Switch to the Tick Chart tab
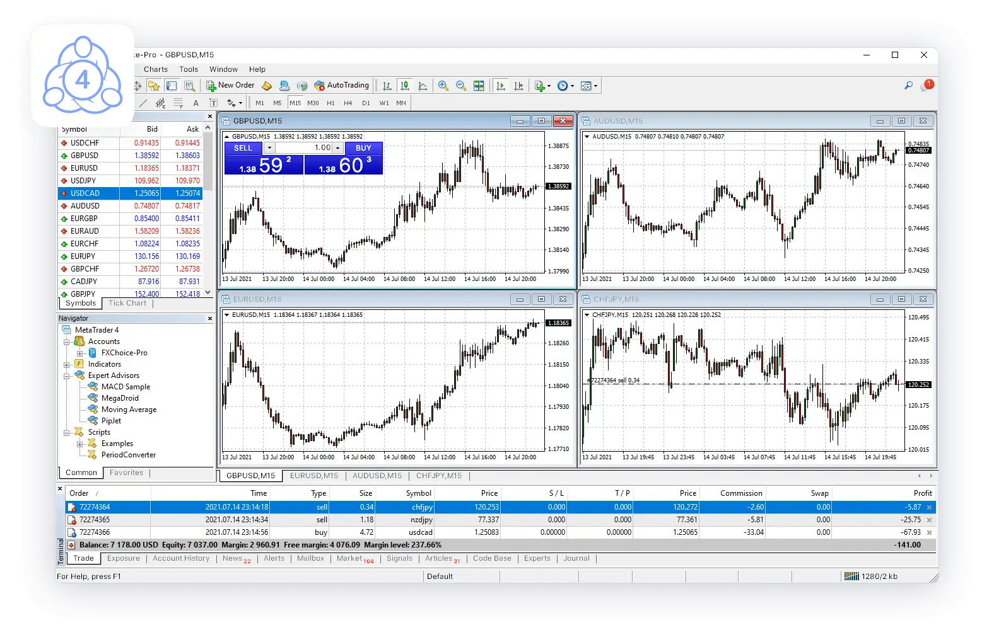Screen dimensions: 994x630 coord(127,303)
